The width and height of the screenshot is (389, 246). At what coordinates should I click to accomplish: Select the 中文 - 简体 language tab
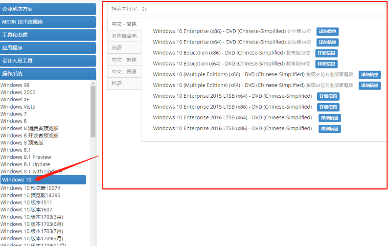tap(124, 24)
